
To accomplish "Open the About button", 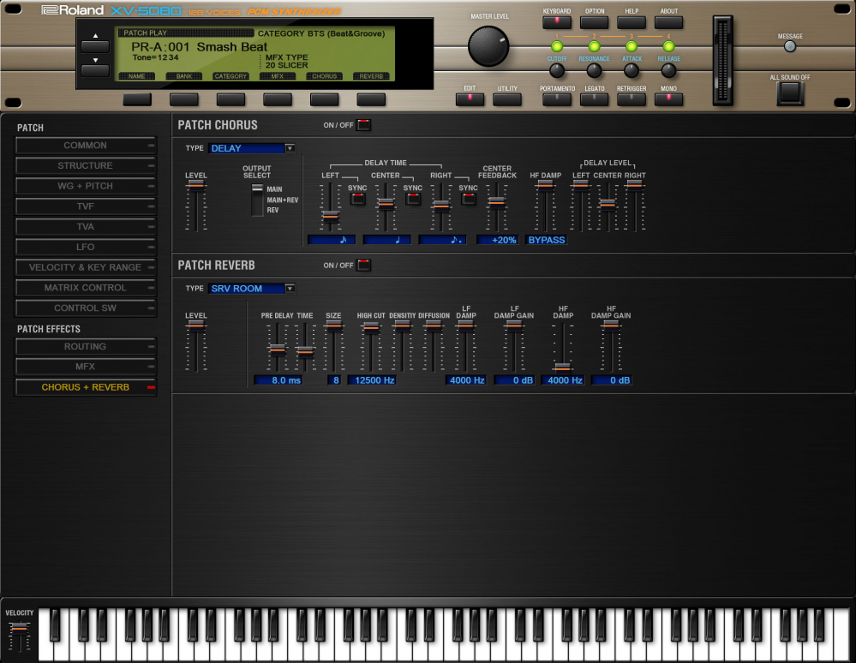I will 668,22.
